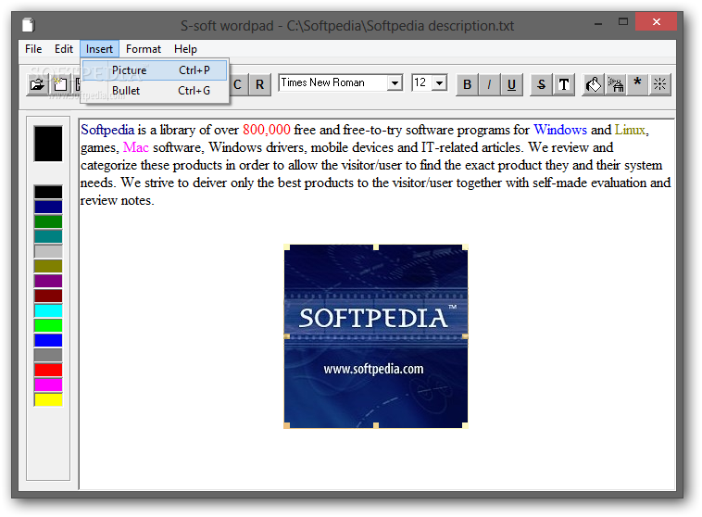Click the New document icon

coord(60,84)
